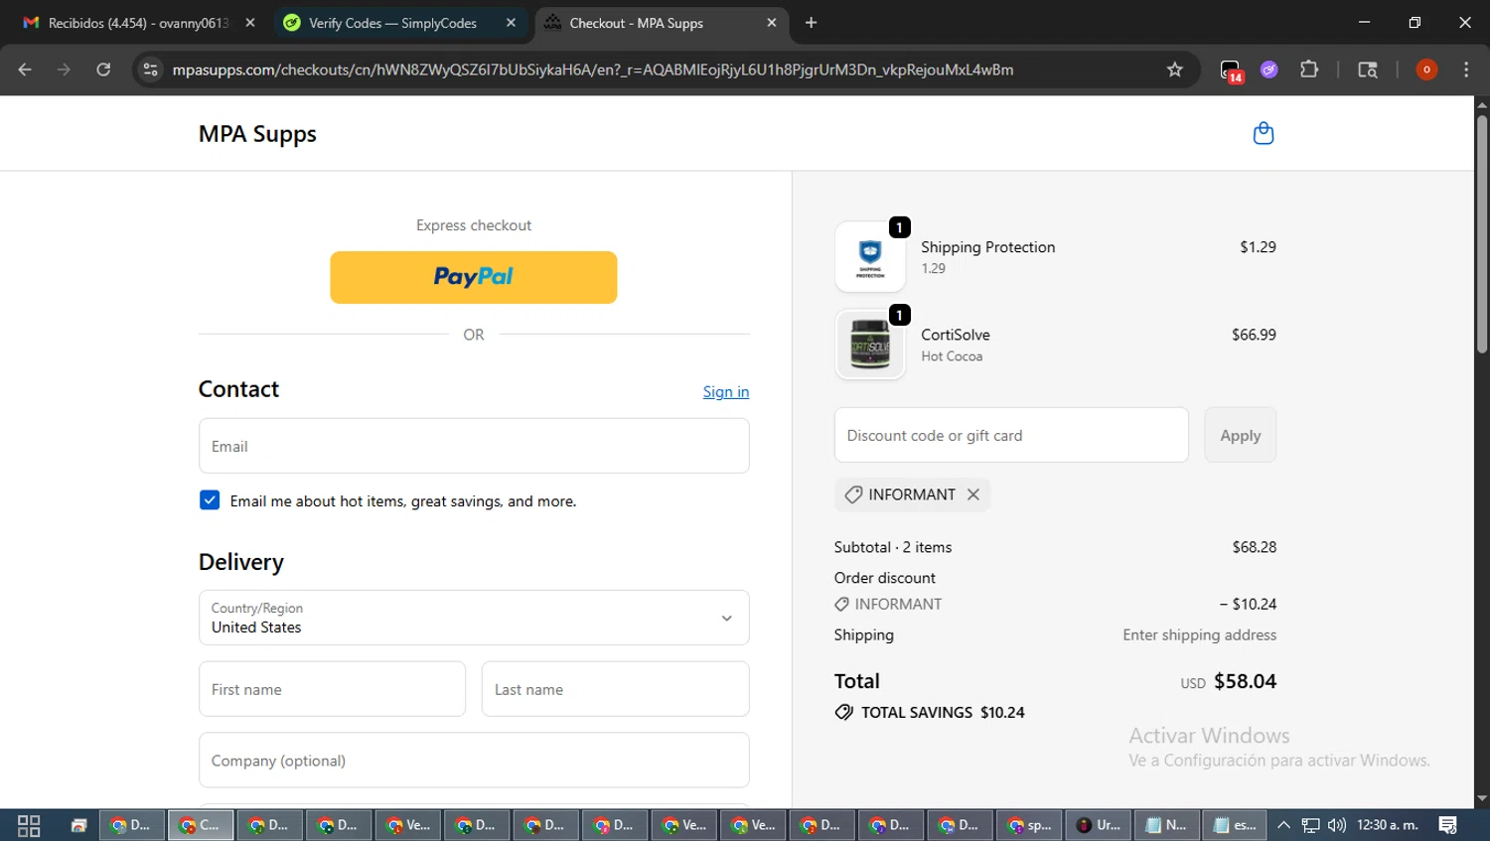Open the orange profile avatar
The height and width of the screenshot is (841, 1490).
pyautogui.click(x=1426, y=70)
